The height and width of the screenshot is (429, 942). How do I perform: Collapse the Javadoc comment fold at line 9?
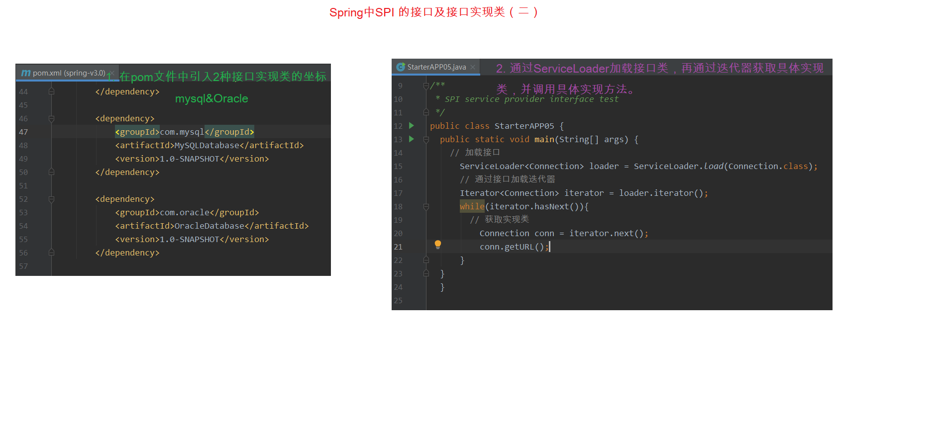(426, 86)
